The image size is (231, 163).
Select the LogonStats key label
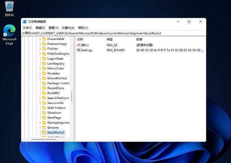[x=55, y=58]
